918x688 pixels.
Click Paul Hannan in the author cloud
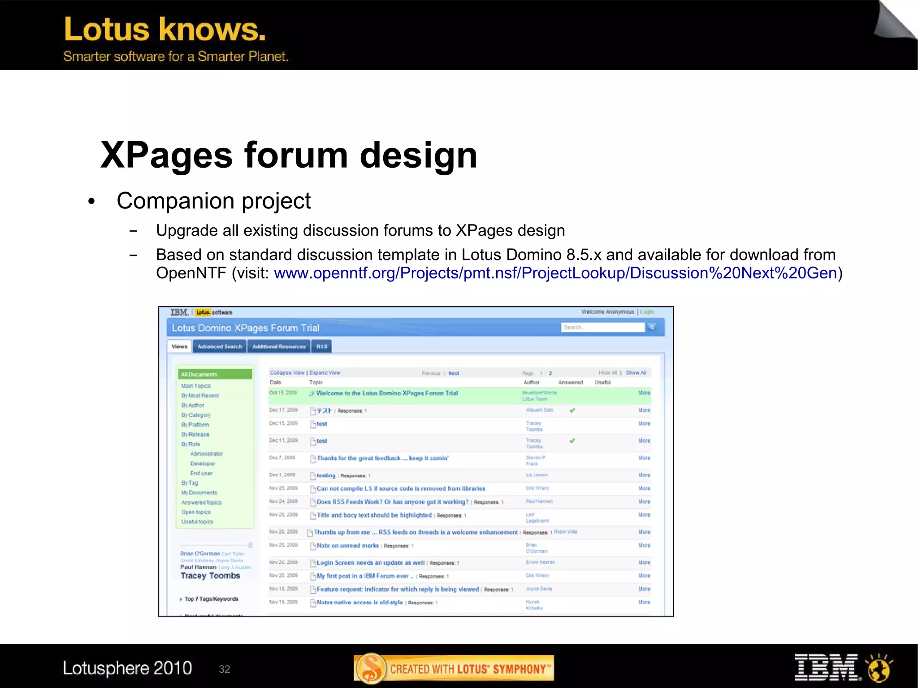point(198,567)
